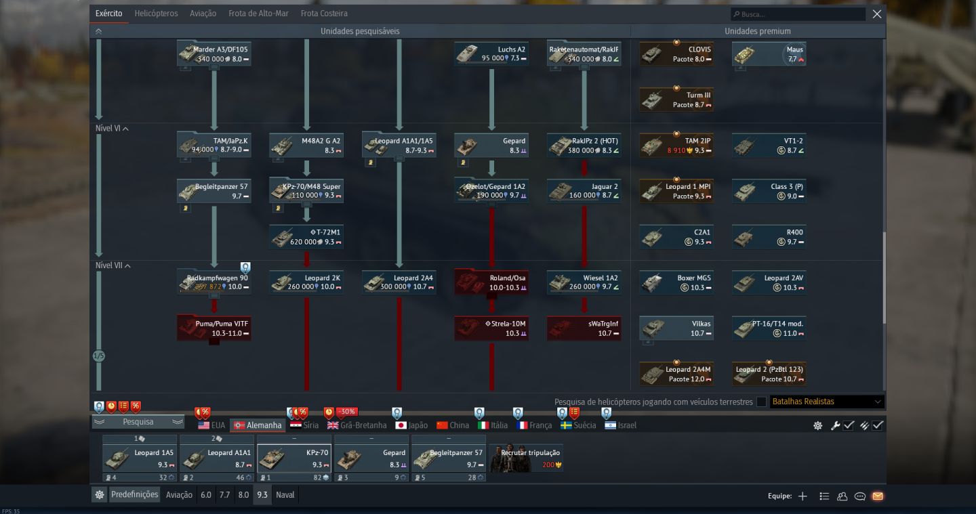Select the T-72M1 vehicle card
The width and height of the screenshot is (976, 514).
306,237
